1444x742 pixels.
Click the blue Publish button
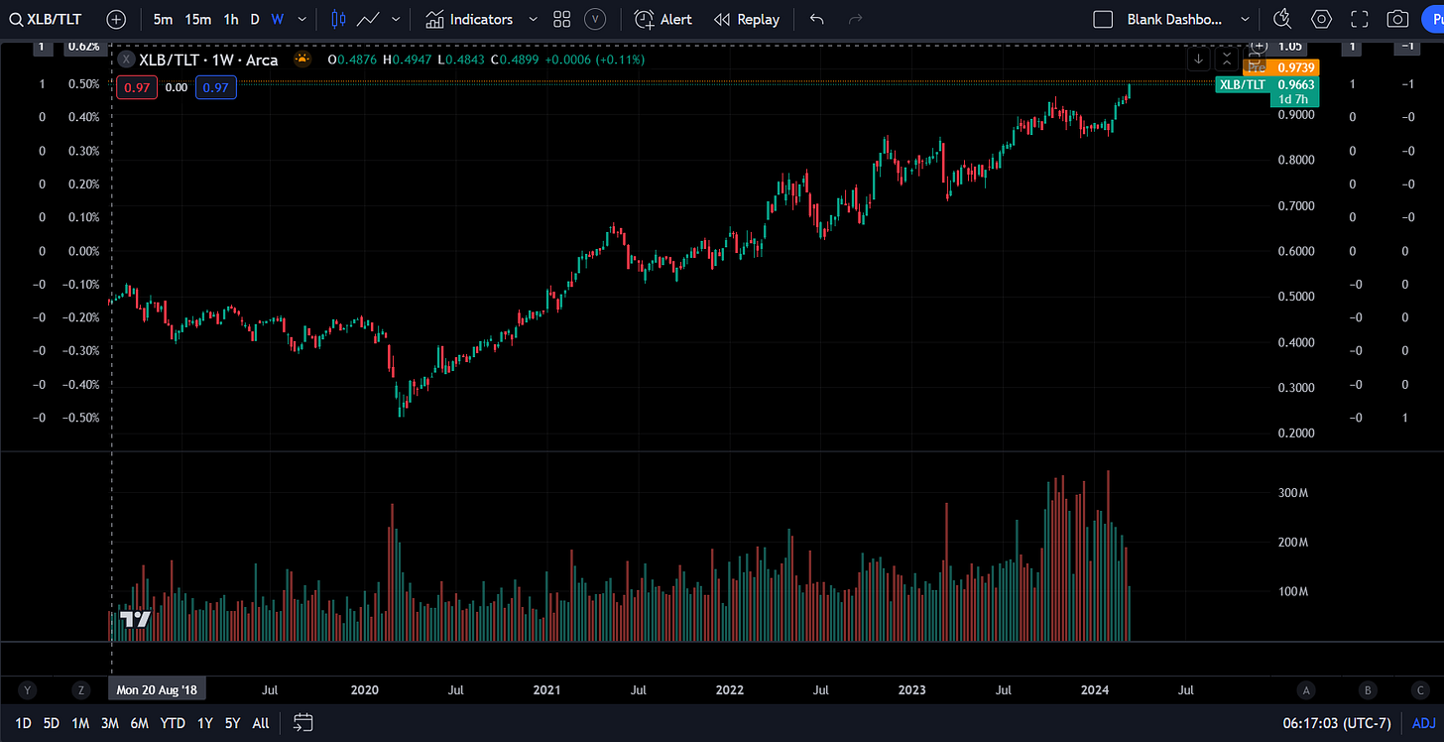[1432, 19]
